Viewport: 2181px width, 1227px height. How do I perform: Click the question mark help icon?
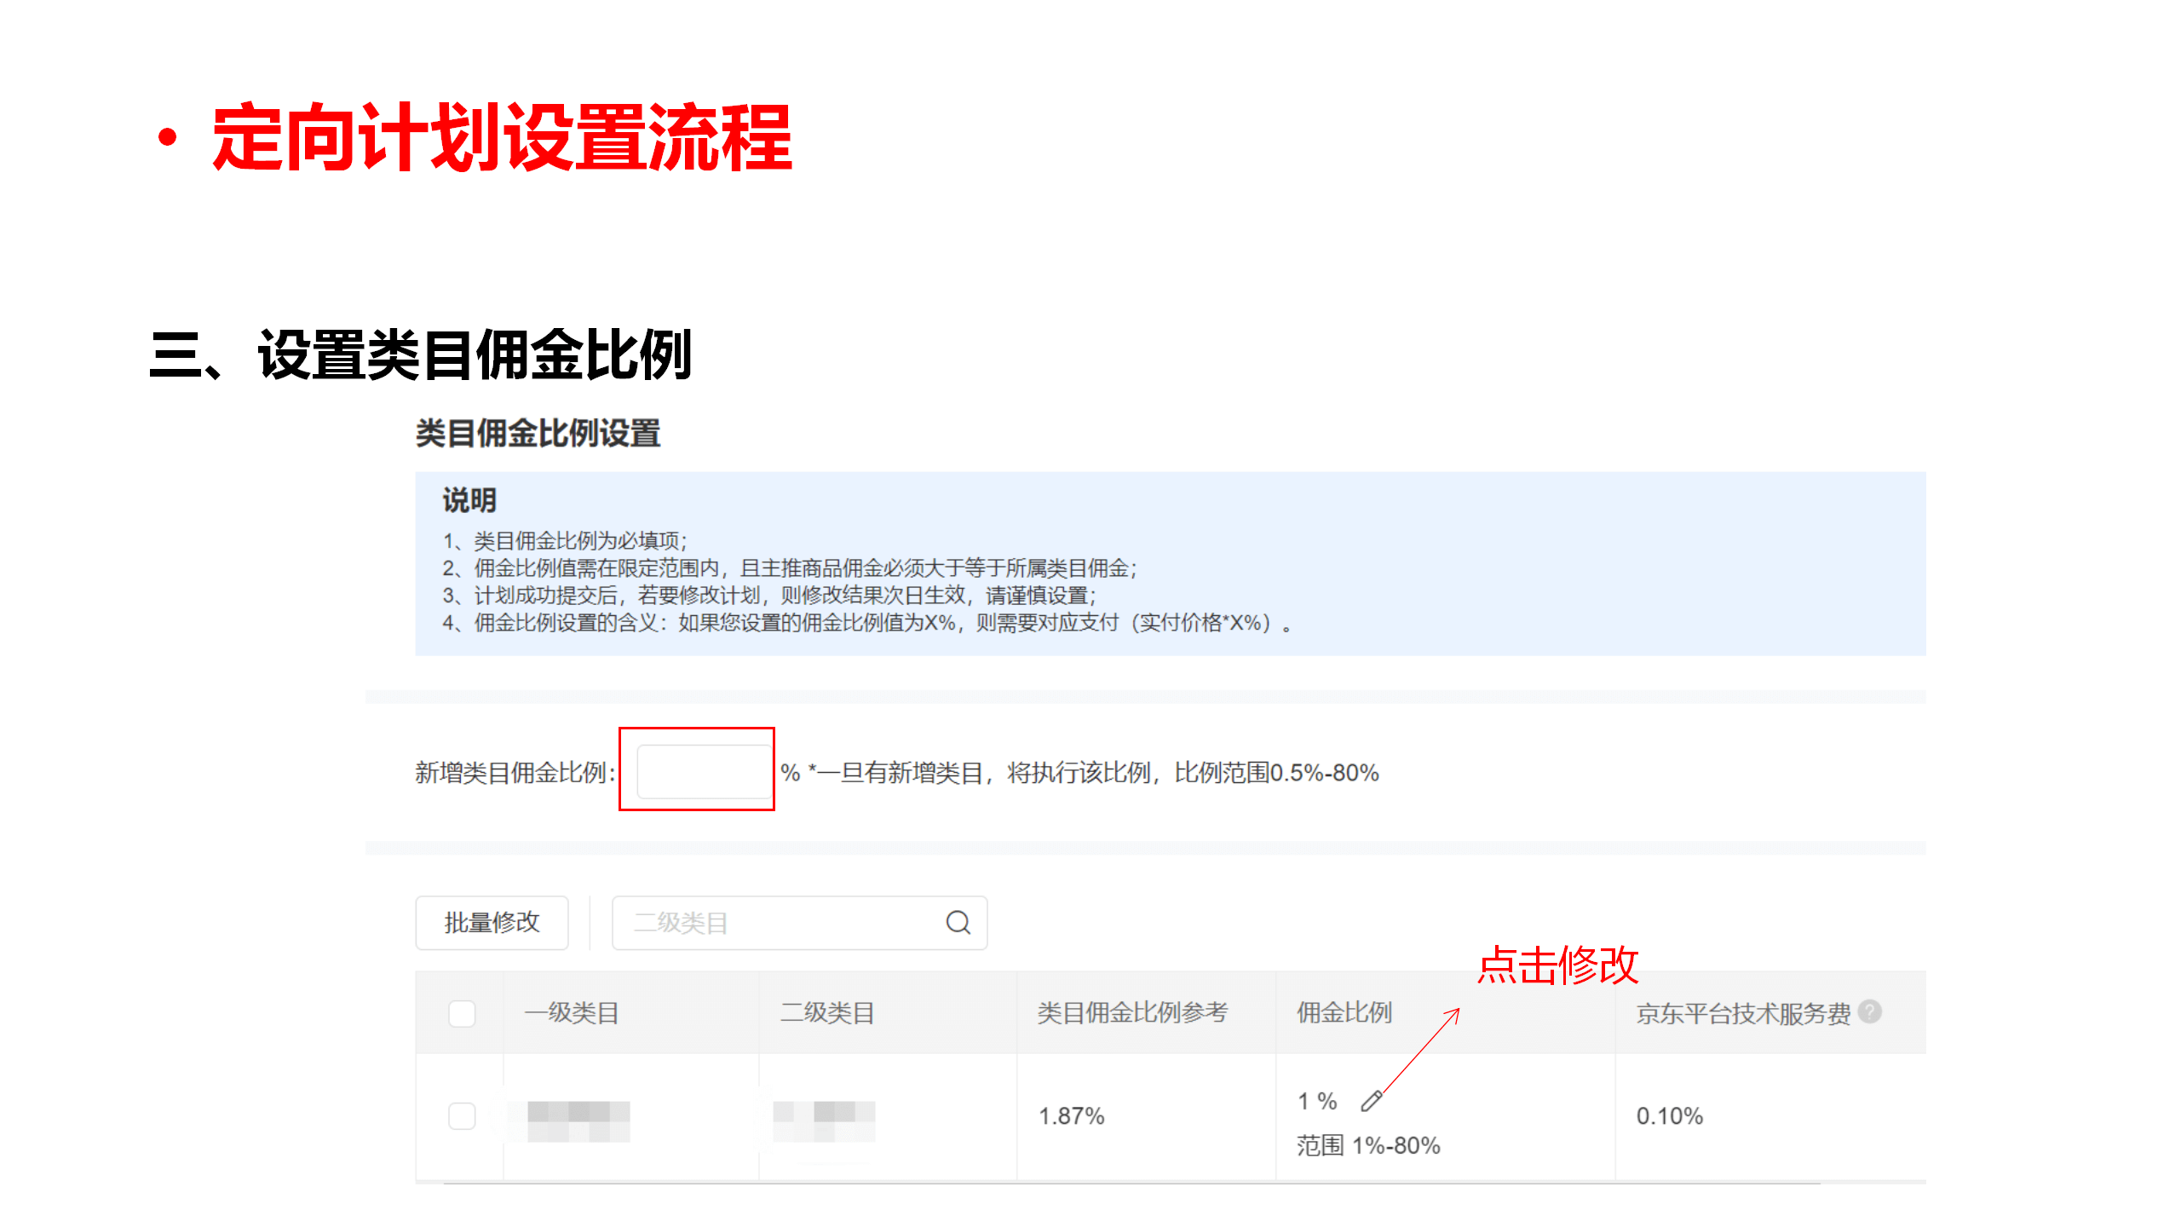coord(1869,1011)
